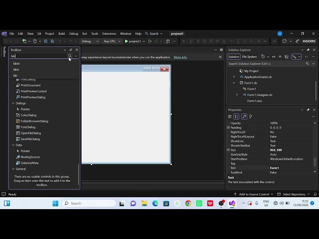Open the Extensions menu

(109, 33)
